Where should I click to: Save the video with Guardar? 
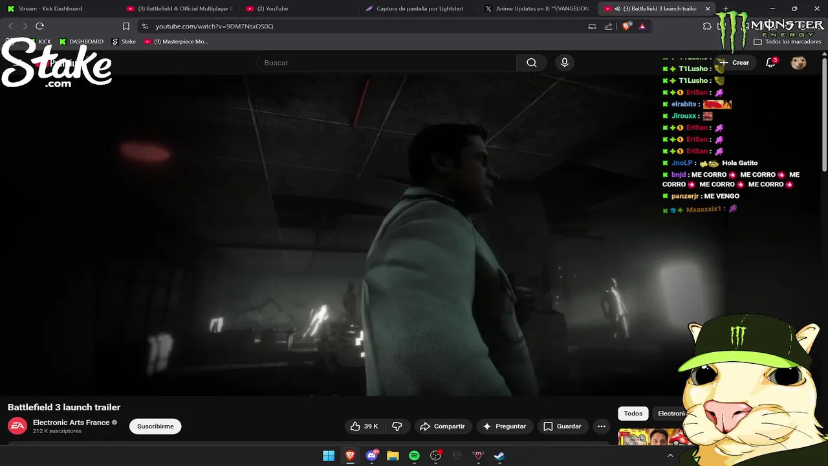click(562, 427)
